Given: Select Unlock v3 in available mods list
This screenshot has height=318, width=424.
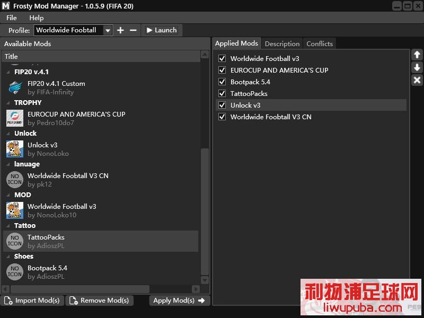Looking at the screenshot, I should tap(101, 149).
